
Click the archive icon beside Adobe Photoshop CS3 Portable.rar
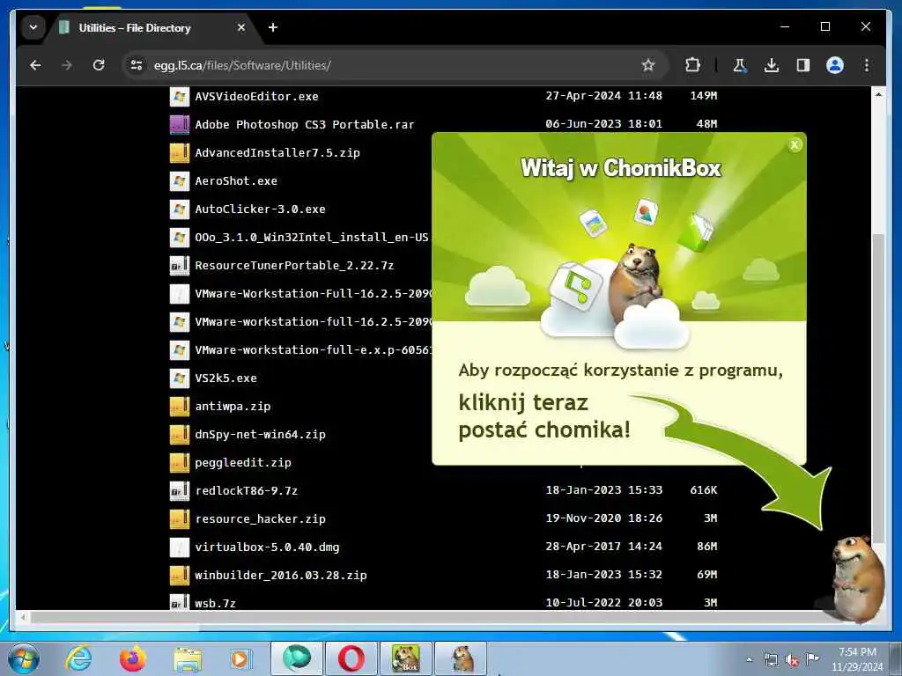180,125
